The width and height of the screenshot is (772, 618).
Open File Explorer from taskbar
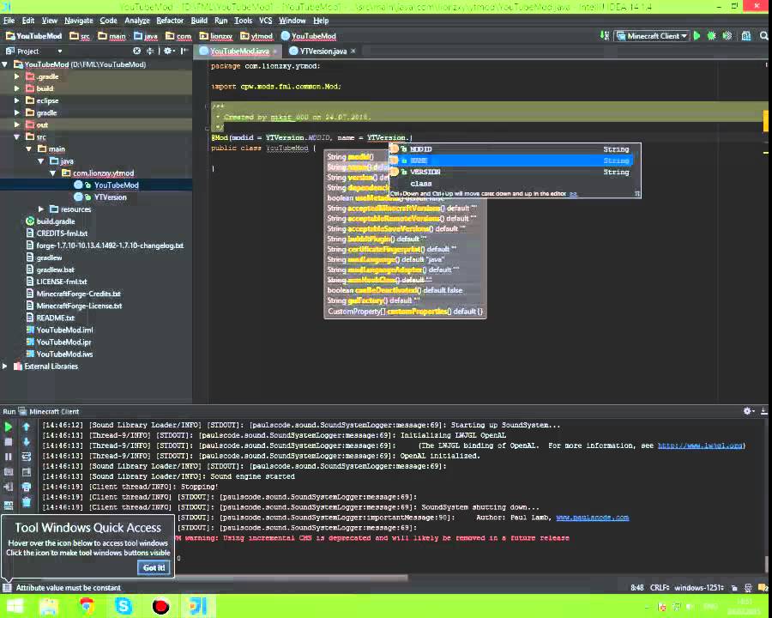[49, 606]
